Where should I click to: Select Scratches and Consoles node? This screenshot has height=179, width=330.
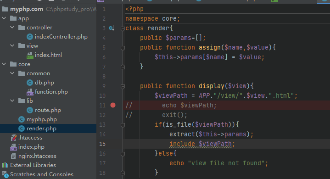click(x=42, y=174)
